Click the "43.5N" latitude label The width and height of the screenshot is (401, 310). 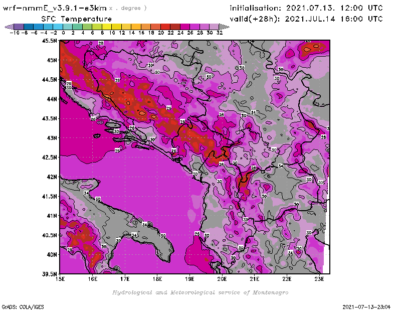click(x=49, y=118)
